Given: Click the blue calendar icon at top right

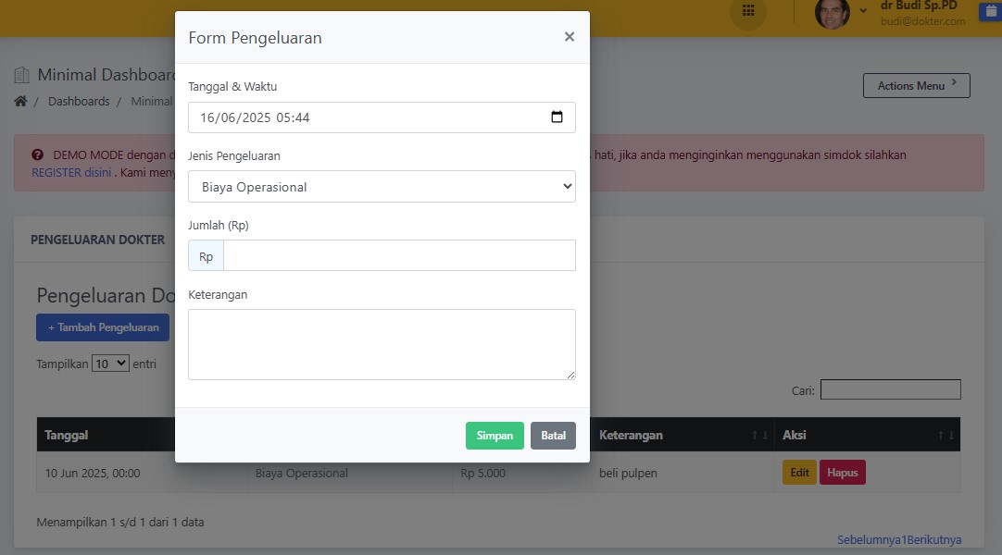Looking at the screenshot, I should pyautogui.click(x=990, y=11).
